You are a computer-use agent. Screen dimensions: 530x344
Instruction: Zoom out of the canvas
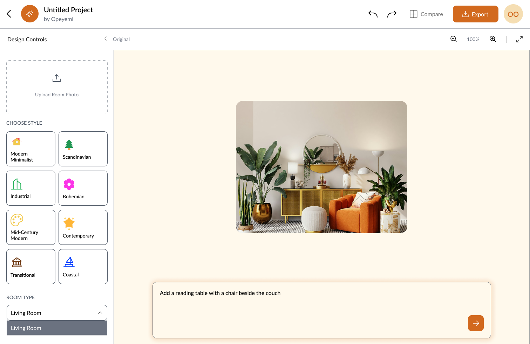[454, 39]
